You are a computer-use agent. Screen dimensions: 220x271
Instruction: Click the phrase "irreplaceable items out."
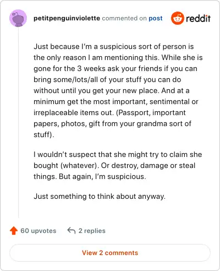click(x=74, y=112)
